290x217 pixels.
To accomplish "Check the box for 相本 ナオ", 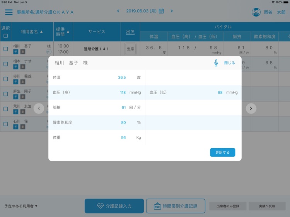I will [x=5, y=64].
